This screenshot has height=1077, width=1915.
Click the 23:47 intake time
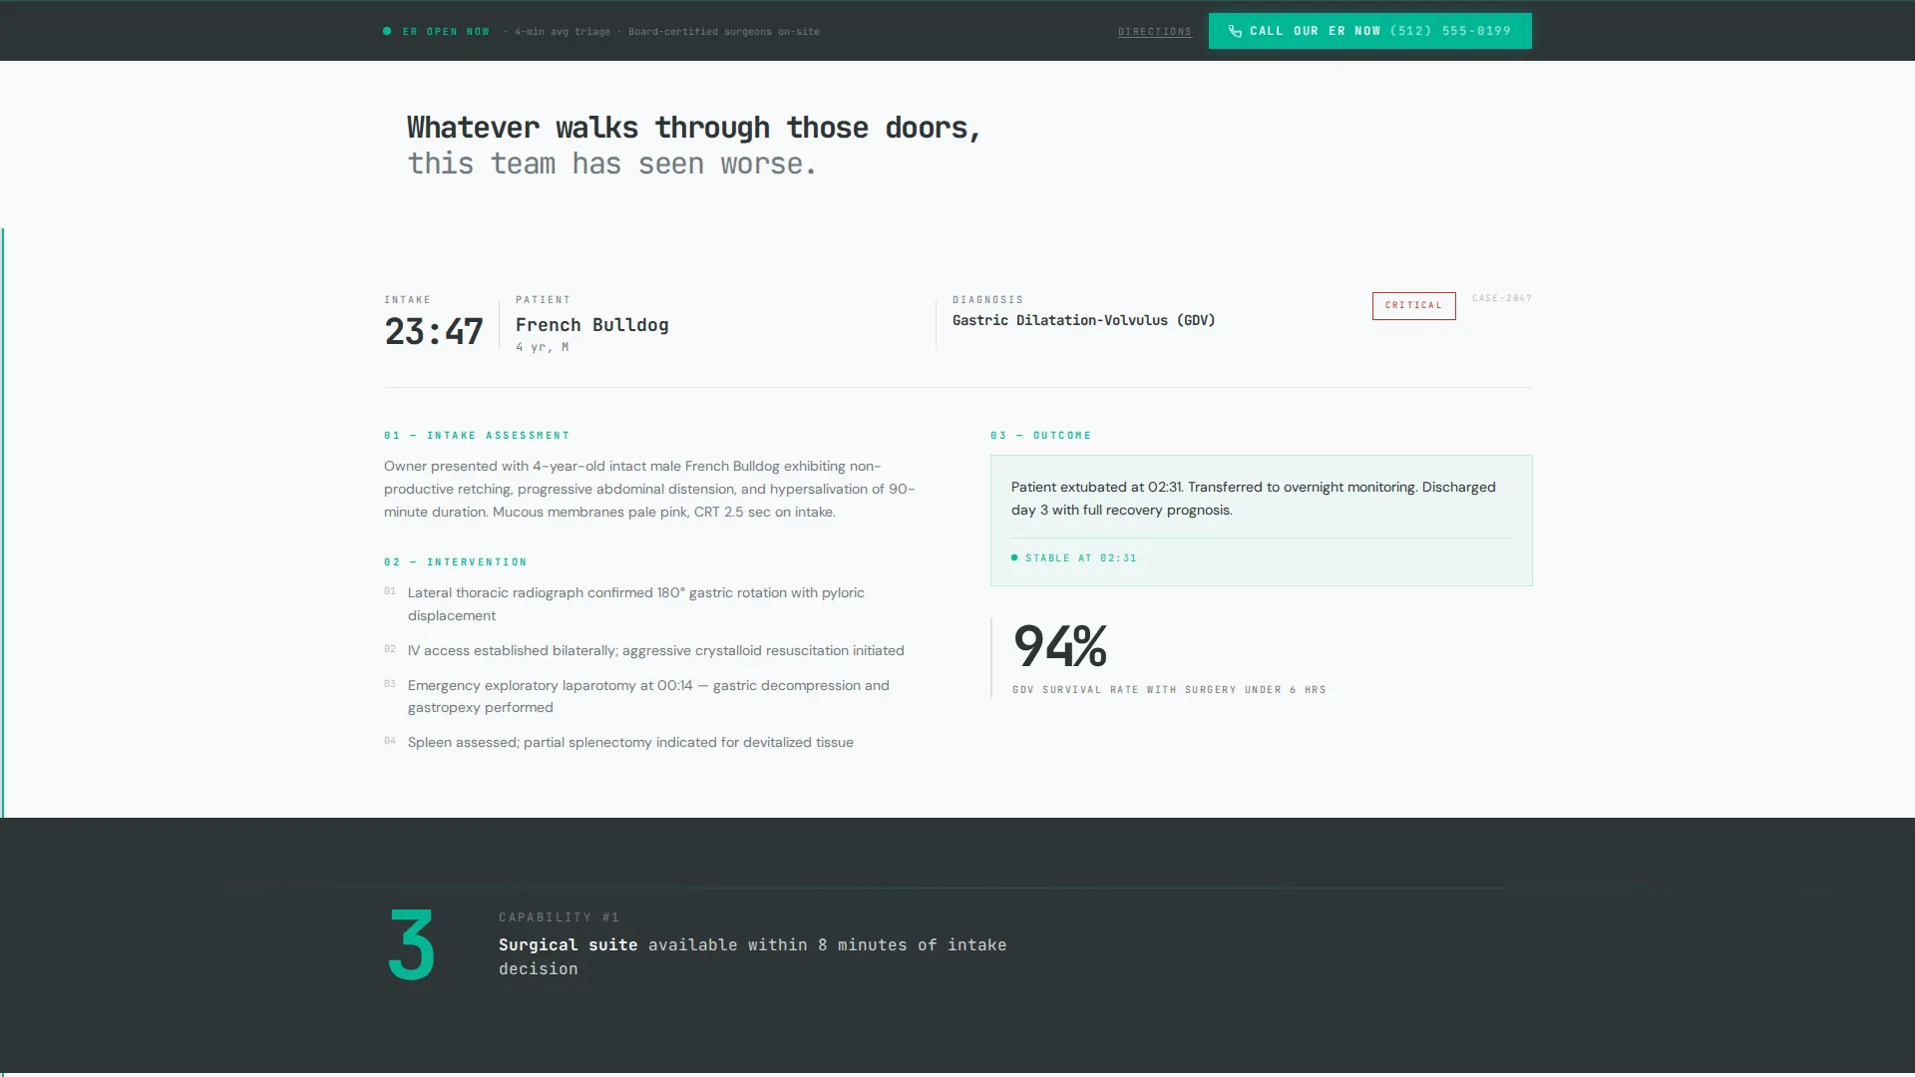tap(433, 331)
